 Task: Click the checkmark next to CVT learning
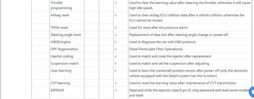point(116,83)
